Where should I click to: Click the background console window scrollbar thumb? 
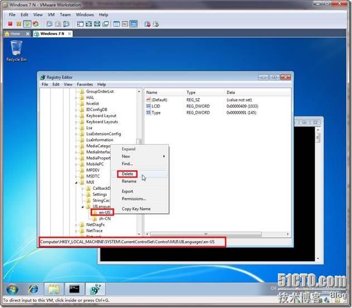click(317, 138)
